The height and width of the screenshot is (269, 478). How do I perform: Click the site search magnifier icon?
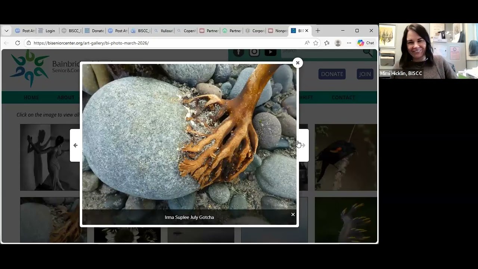point(368,53)
